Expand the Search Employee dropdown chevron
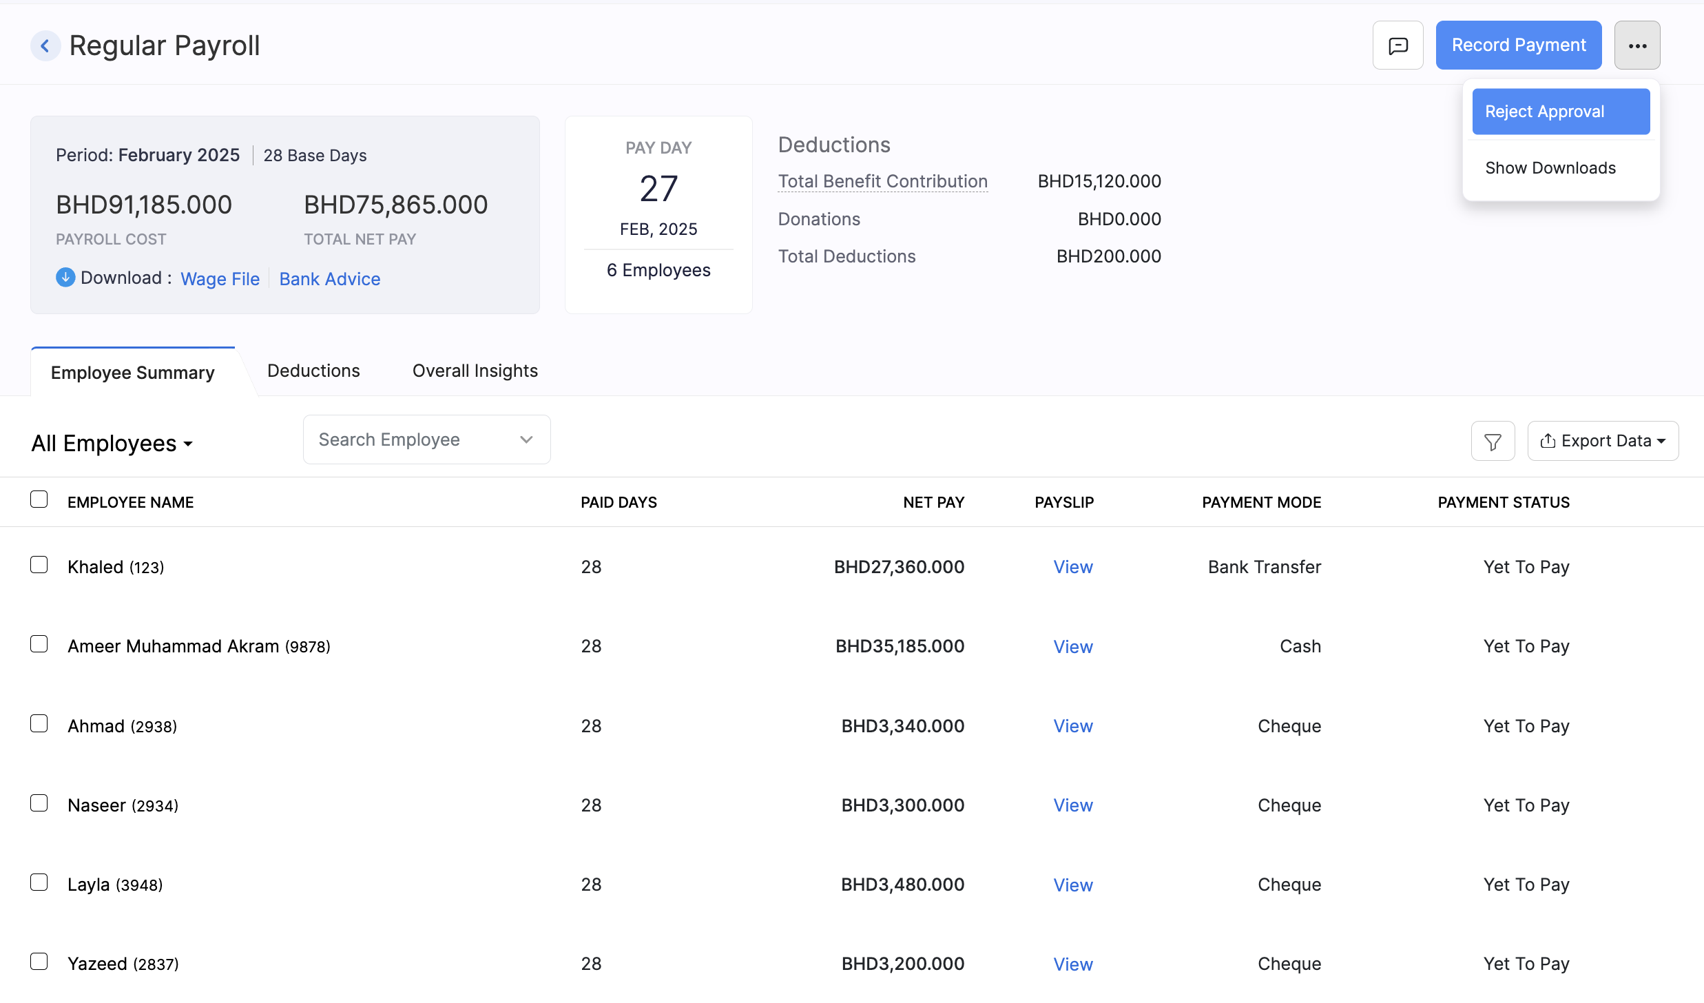 526,439
